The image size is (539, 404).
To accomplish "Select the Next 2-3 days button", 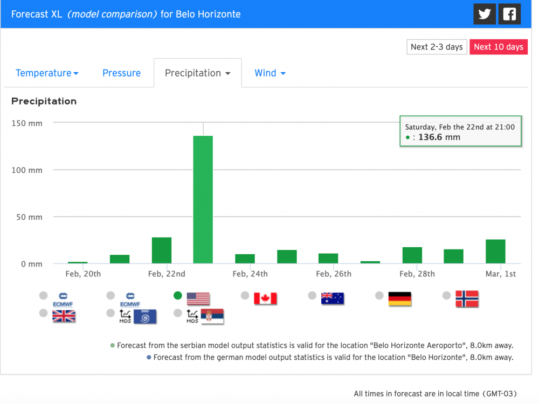I will pyautogui.click(x=437, y=47).
